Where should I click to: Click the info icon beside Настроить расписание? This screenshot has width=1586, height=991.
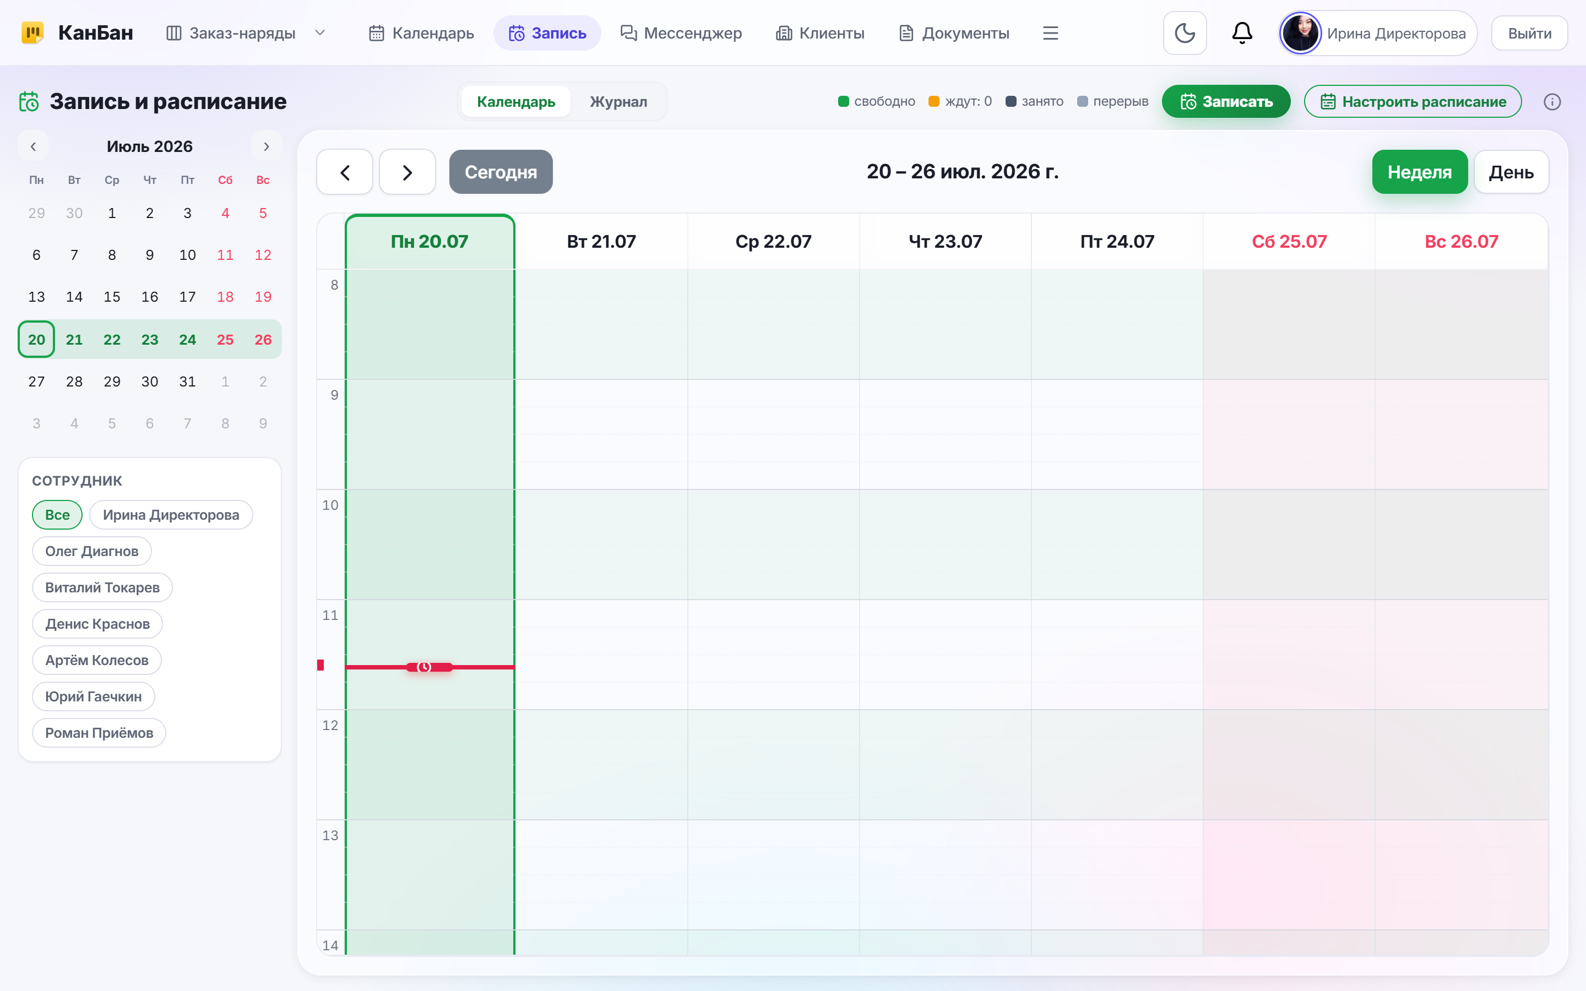pos(1552,102)
